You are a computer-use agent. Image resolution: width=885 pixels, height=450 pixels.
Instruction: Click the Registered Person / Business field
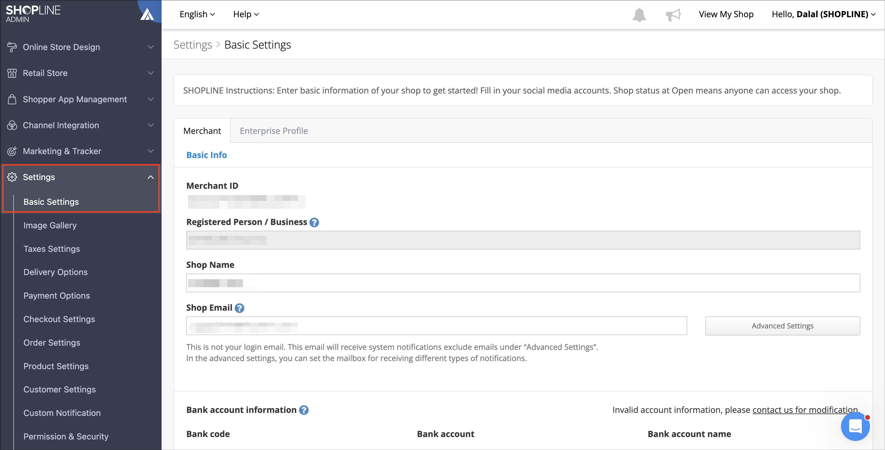(x=523, y=240)
